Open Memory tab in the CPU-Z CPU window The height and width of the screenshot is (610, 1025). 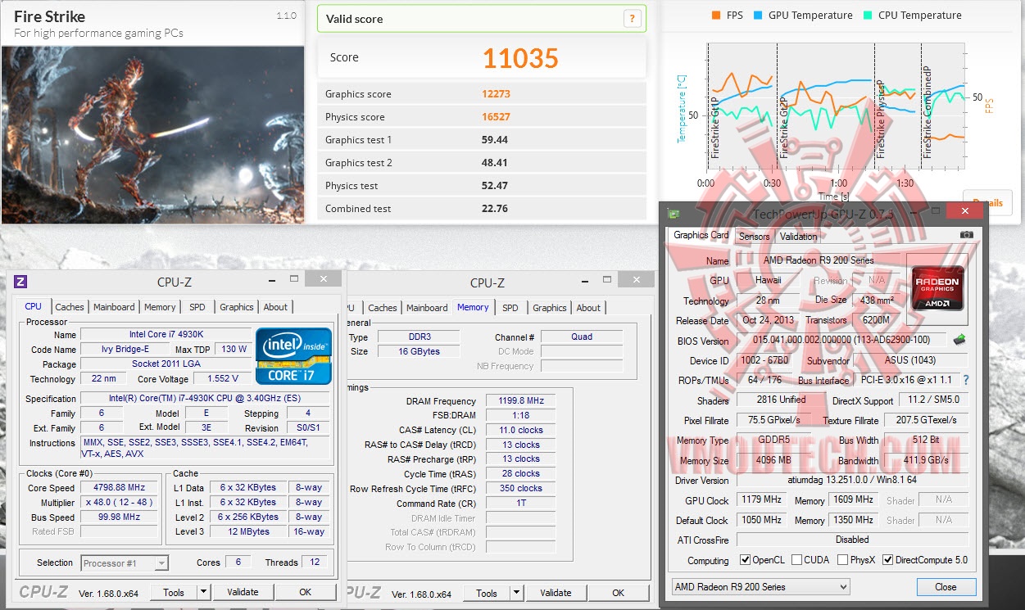[160, 307]
